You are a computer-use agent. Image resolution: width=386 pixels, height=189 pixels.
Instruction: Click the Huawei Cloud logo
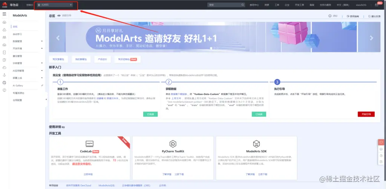click(x=5, y=5)
